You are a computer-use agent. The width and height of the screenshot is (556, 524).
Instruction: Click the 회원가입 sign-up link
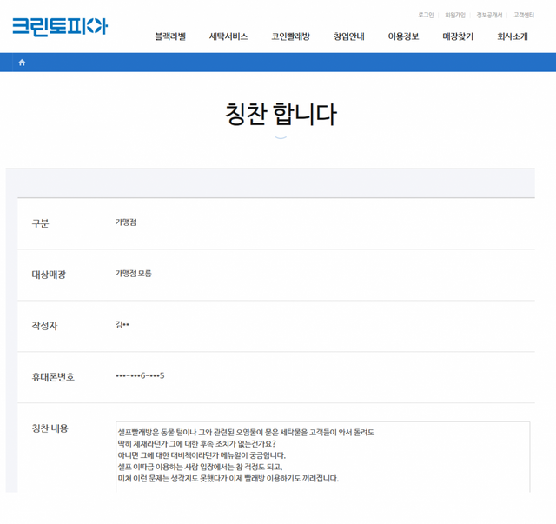click(x=455, y=15)
